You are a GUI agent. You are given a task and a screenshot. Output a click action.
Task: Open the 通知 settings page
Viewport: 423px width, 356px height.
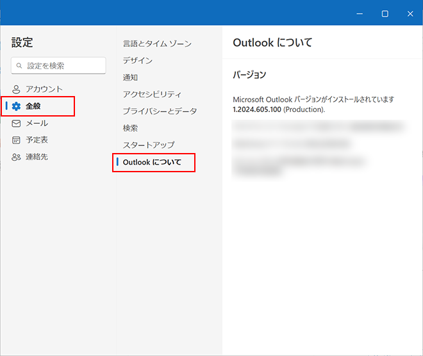point(130,77)
